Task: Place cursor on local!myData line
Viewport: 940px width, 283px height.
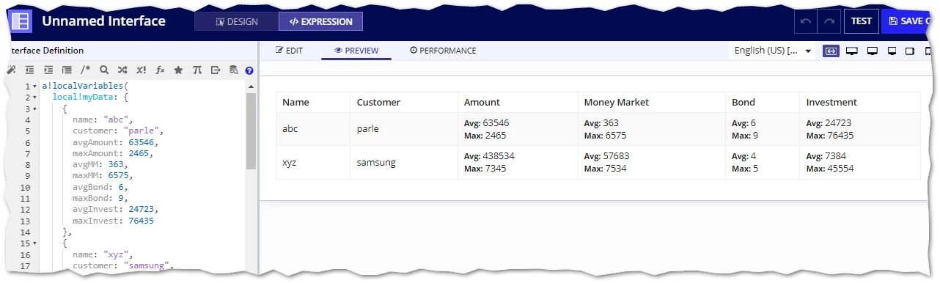Action: [91, 98]
